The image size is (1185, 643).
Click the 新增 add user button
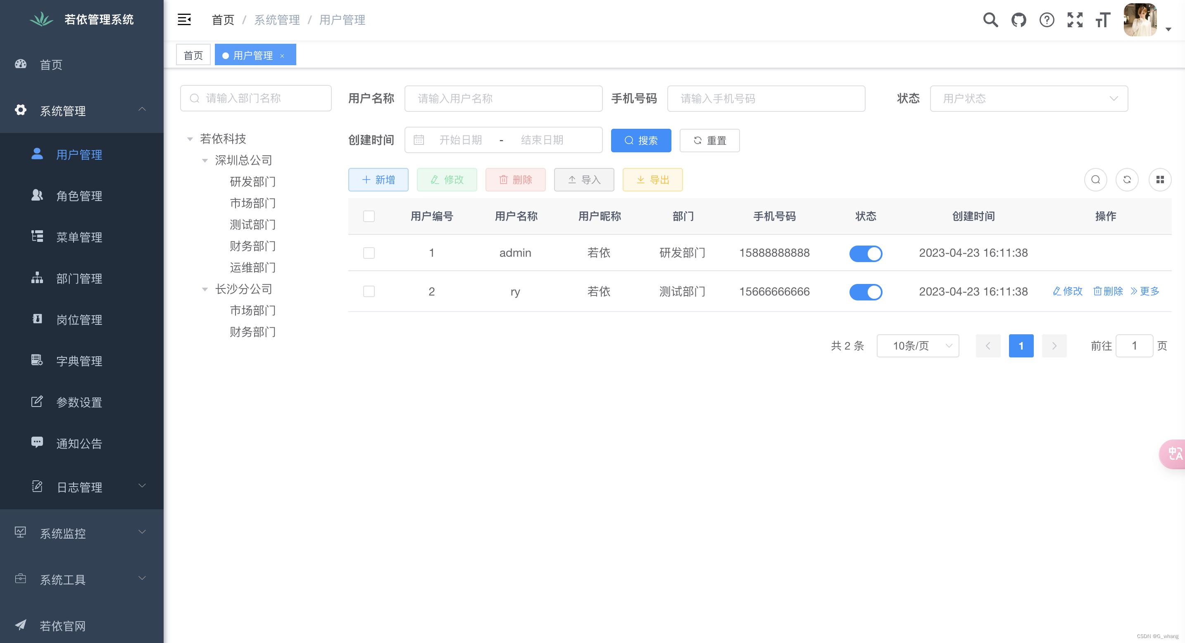pyautogui.click(x=378, y=180)
